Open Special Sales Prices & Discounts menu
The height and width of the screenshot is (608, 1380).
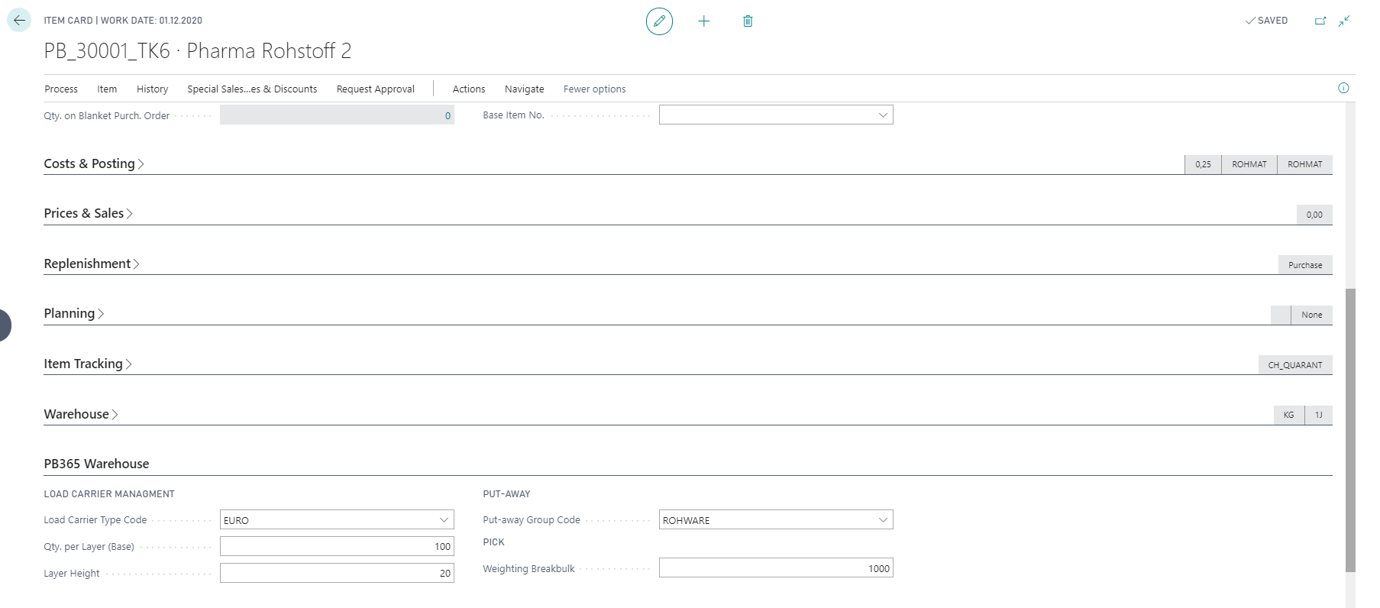tap(252, 89)
